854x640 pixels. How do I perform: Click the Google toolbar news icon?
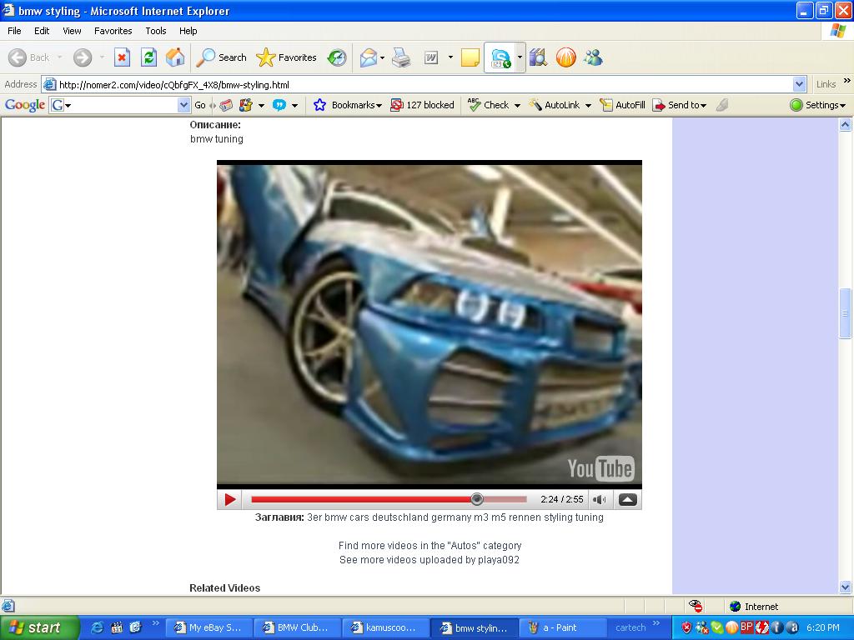(x=226, y=105)
